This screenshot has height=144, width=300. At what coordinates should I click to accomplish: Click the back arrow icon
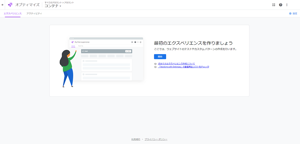coord(2,5)
